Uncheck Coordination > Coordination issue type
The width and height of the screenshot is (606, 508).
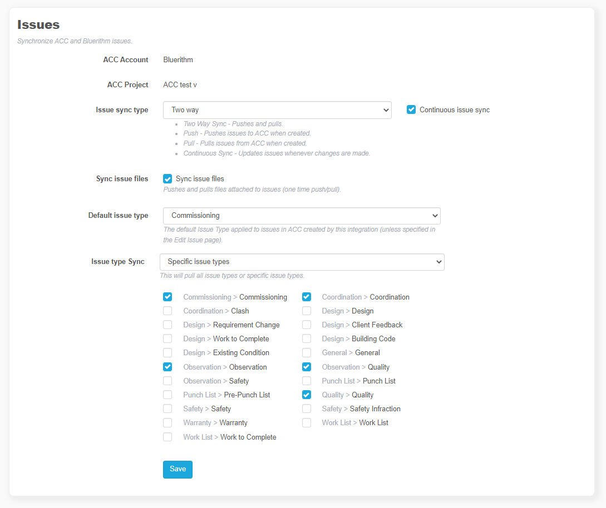click(x=307, y=297)
